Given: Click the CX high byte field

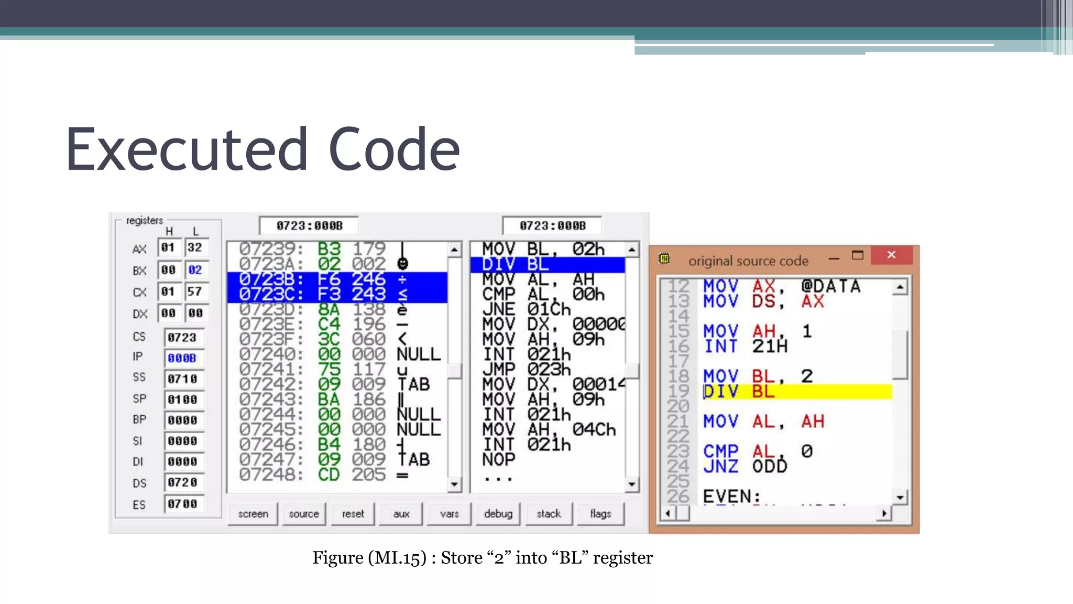Looking at the screenshot, I should click(169, 292).
